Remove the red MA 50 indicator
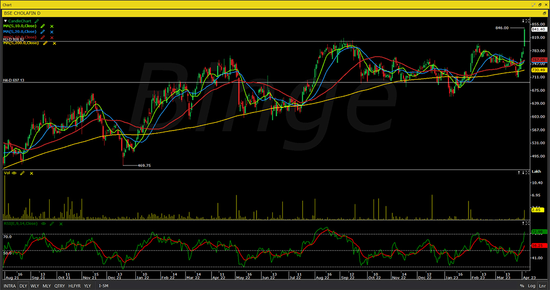 point(52,38)
